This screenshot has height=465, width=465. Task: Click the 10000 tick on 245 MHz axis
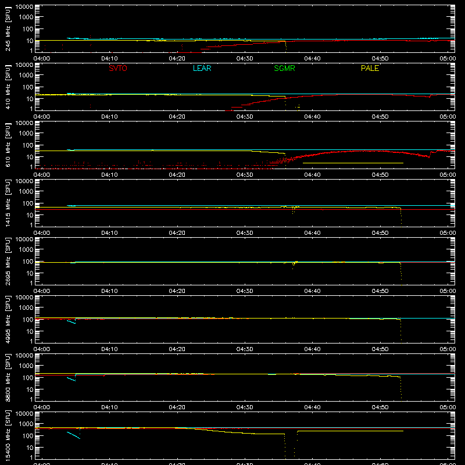tap(24, 7)
